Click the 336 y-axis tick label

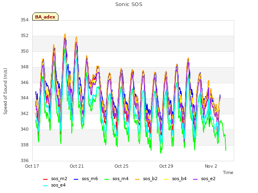(x=25, y=160)
